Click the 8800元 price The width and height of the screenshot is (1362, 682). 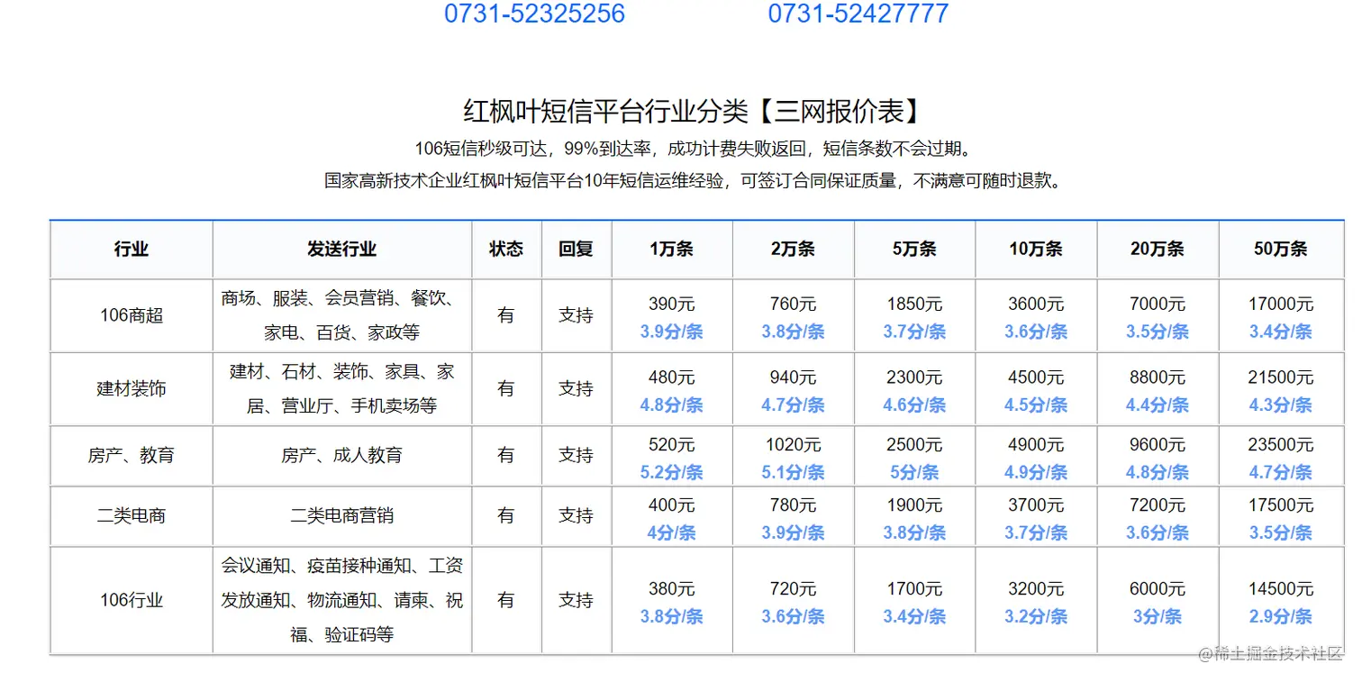pyautogui.click(x=1158, y=377)
